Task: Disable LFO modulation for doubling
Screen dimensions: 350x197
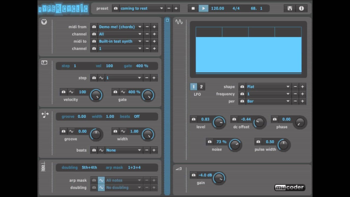Action: click(101, 188)
